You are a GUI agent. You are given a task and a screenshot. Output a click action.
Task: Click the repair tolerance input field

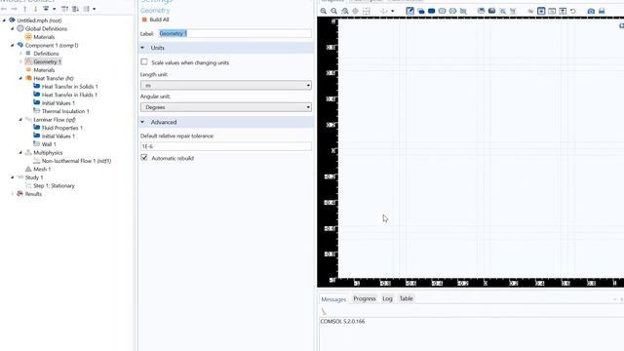click(x=225, y=146)
